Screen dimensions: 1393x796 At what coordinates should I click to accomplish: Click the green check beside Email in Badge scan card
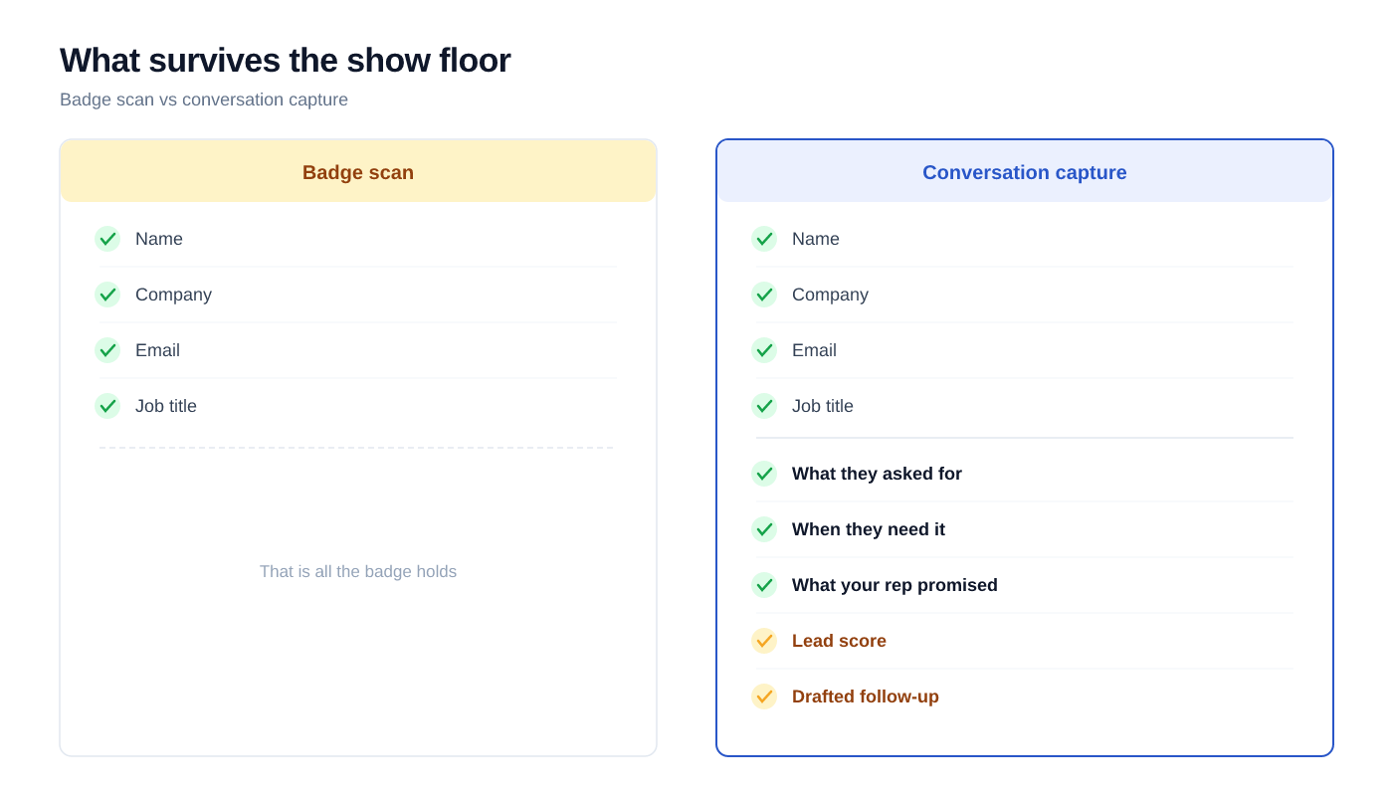click(107, 350)
